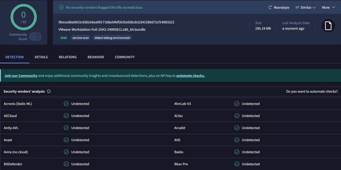Click the "Join our Community" link
The image size is (341, 170).
coord(21,76)
